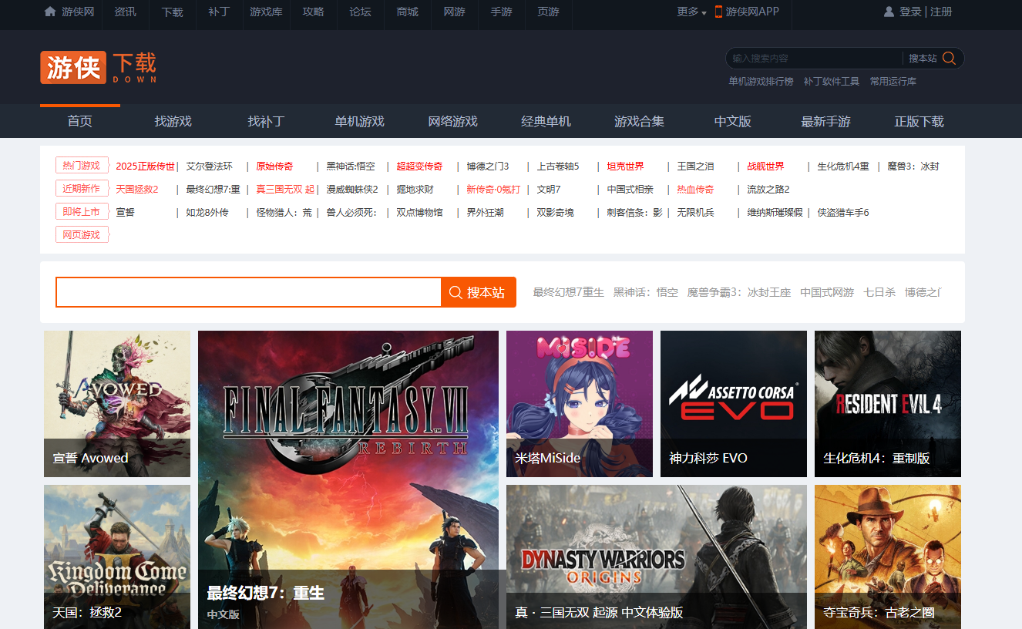The image size is (1022, 629).
Task: Select the 魔兽争霸3：冰封王座 search suggestion
Action: click(x=739, y=292)
